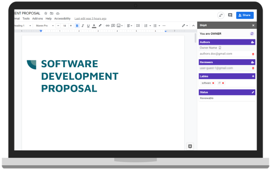Click the owner badge icon next to Owner Name
Screen dimensions: 271x169
(x=220, y=48)
